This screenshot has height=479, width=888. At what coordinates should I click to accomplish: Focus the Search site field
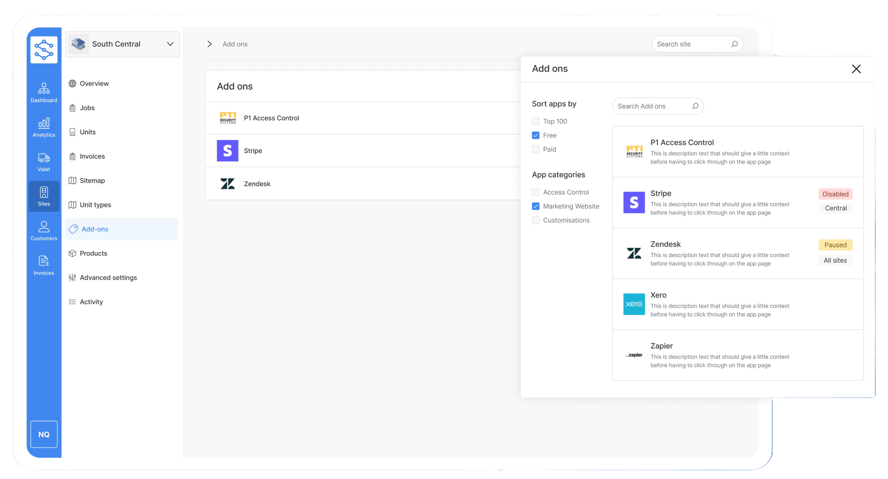(697, 44)
